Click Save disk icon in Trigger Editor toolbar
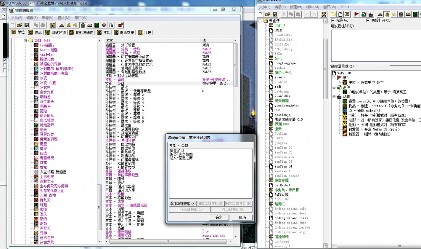The height and width of the screenshot is (249, 421). click(275, 14)
